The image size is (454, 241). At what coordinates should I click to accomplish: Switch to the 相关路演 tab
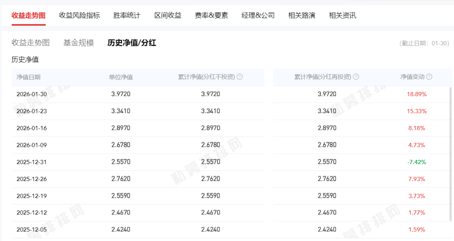point(301,16)
